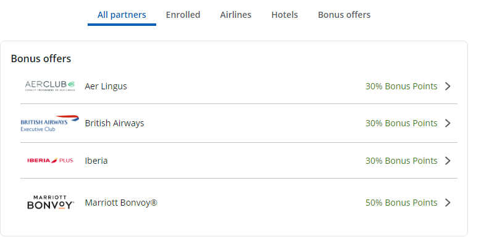Screen dimensions: 484x242
Task: Open the Iberia partner name
Action: 96,161
